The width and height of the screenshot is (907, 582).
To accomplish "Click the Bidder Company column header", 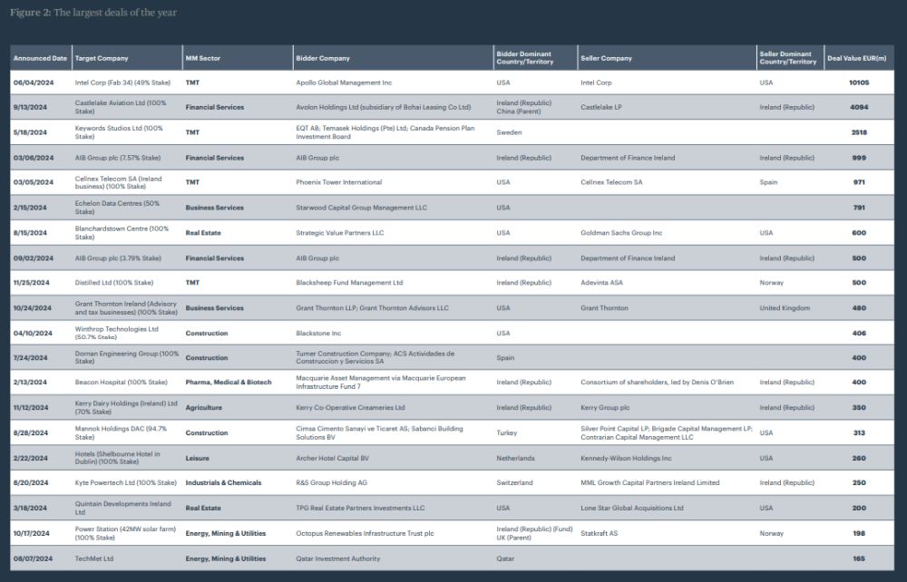I will tap(323, 58).
